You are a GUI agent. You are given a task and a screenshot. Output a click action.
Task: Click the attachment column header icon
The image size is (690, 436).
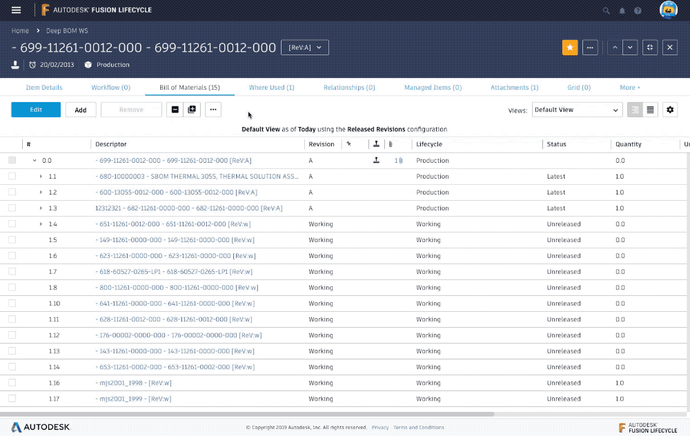391,144
